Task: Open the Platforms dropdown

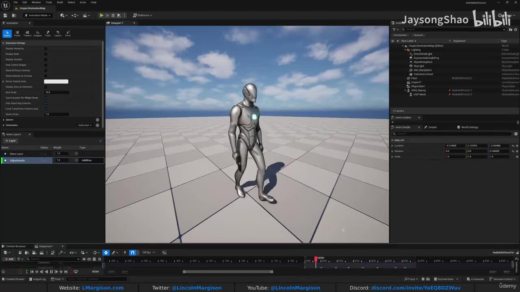Action: pos(143,15)
